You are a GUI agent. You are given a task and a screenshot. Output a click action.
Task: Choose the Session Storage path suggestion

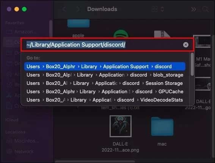(x=105, y=83)
